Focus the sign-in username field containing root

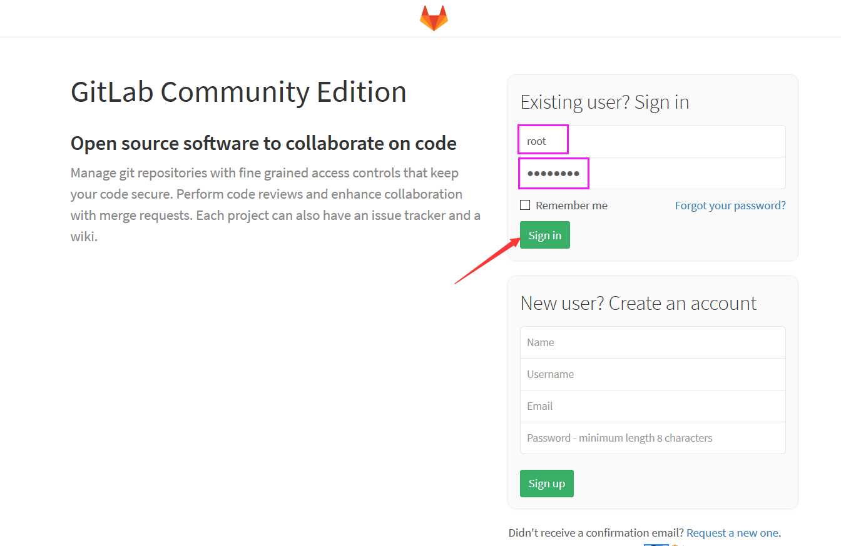pos(653,141)
